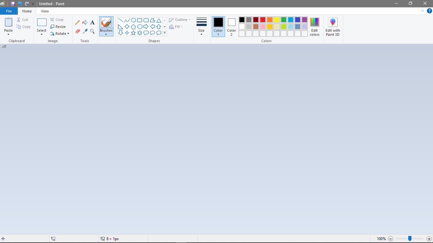This screenshot has width=433, height=243.
Task: Choose the Cloud callout shape
Action: pyautogui.click(x=159, y=33)
